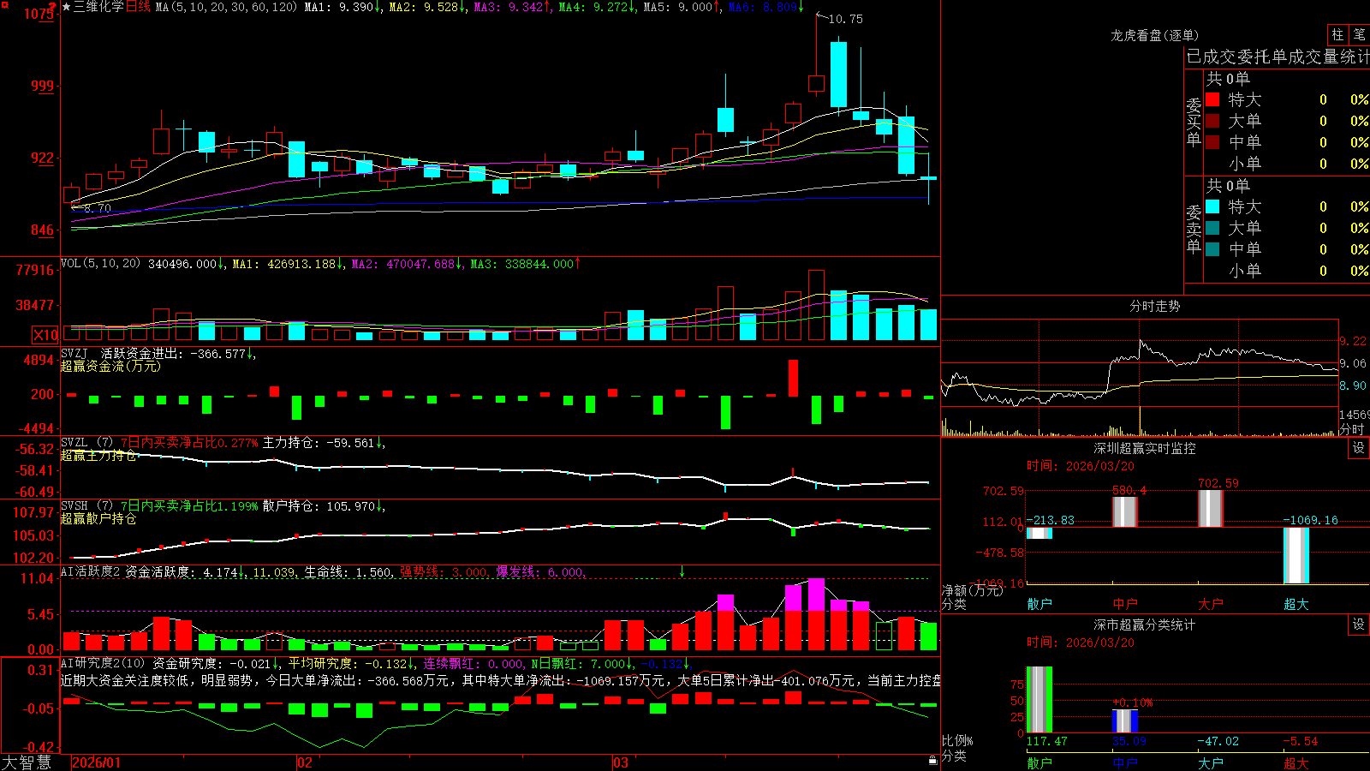Click the dark red 中单 buy-order swatch
This screenshot has height=771, width=1370.
(1212, 142)
